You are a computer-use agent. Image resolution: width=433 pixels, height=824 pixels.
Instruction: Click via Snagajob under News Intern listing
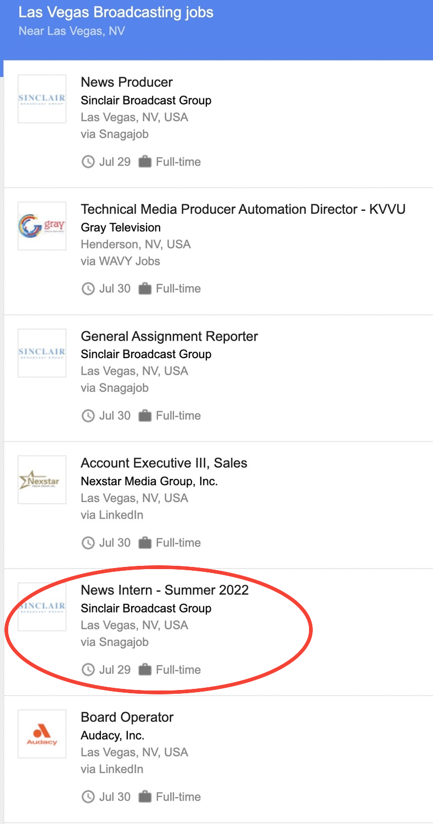[x=115, y=642]
